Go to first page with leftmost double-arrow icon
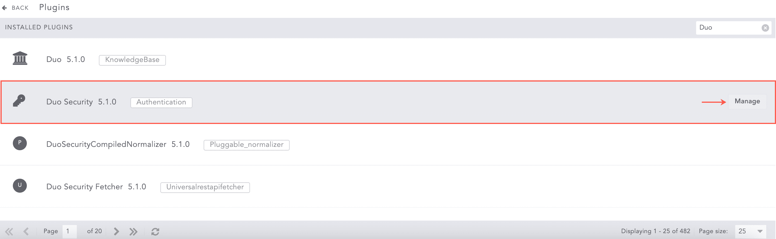This screenshot has width=776, height=239. 9,231
